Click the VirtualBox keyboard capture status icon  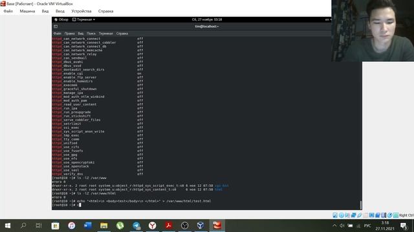396,215
